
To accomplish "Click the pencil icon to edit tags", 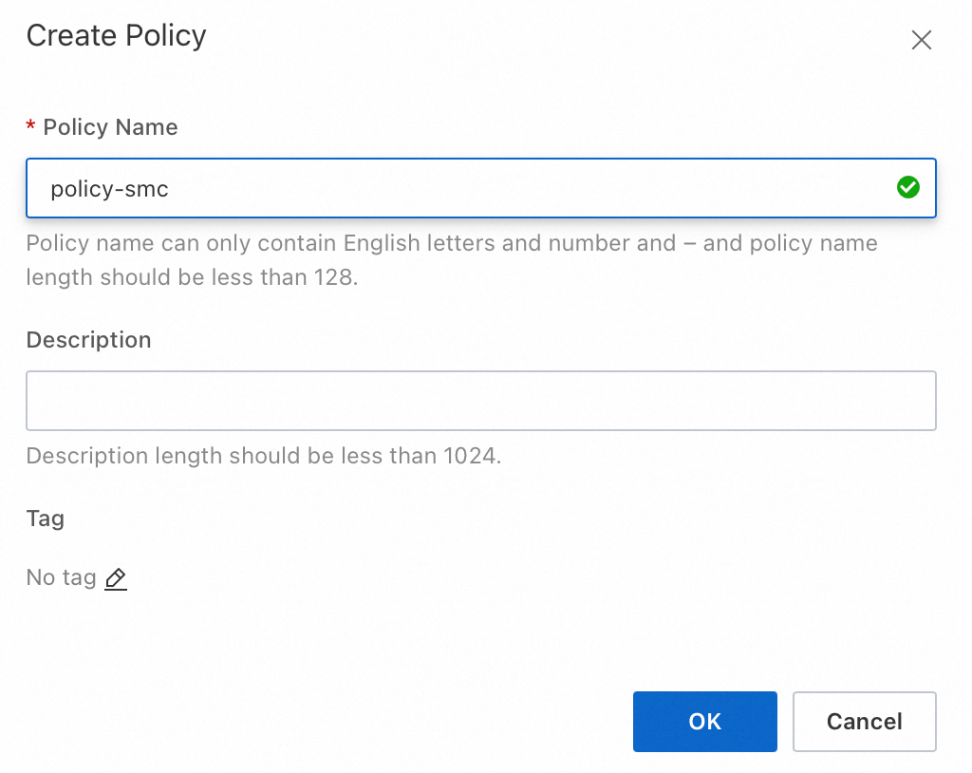I will (116, 577).
